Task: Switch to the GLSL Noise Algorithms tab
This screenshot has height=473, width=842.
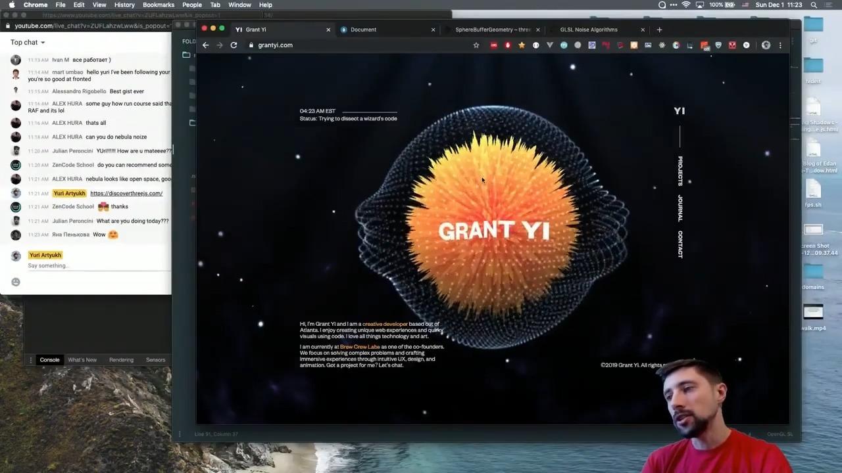Action: [x=589, y=29]
